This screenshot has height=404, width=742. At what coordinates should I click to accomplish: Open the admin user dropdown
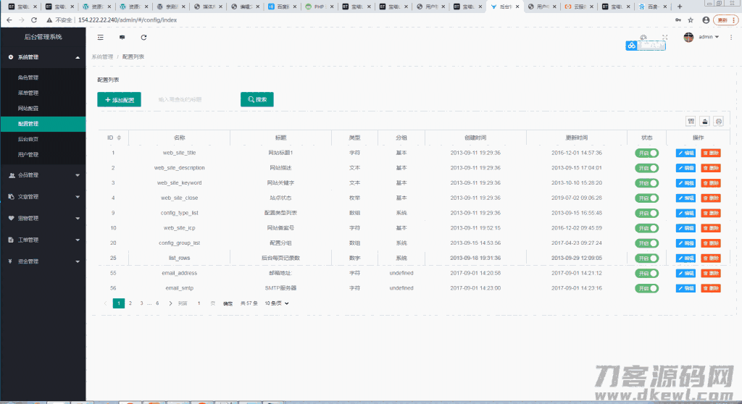pos(708,37)
